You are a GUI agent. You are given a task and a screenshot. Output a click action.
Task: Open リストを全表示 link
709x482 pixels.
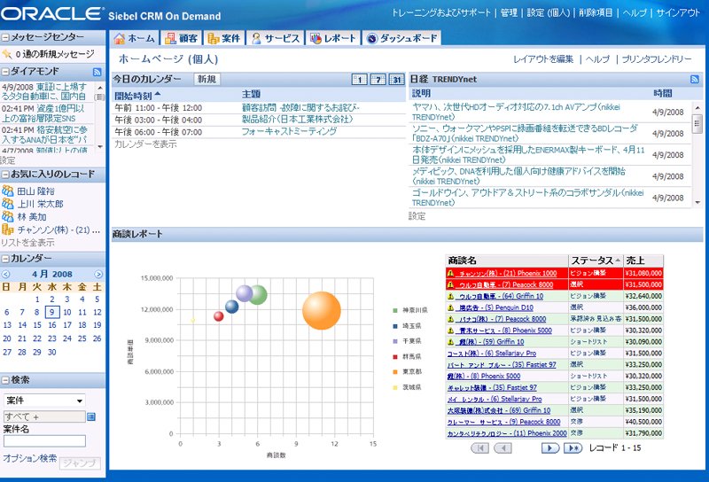pyautogui.click(x=28, y=243)
